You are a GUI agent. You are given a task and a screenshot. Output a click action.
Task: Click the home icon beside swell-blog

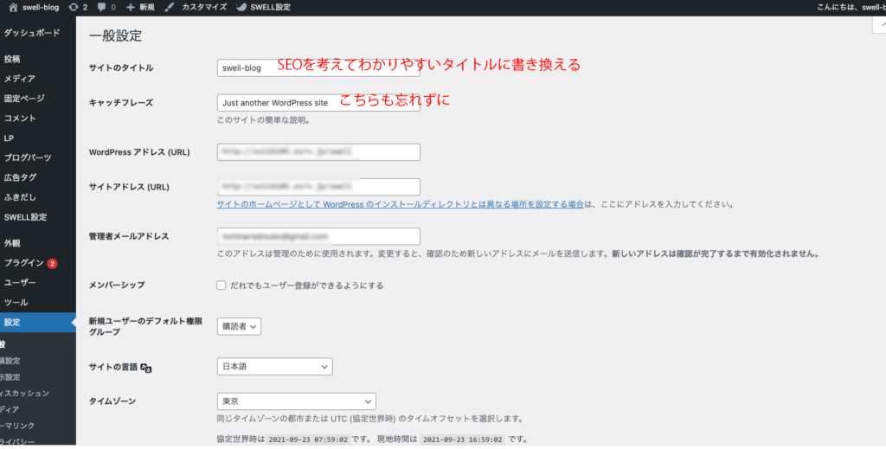(14, 7)
